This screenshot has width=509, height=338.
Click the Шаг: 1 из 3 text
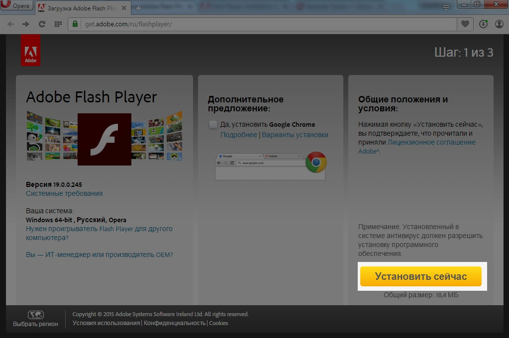tap(464, 52)
